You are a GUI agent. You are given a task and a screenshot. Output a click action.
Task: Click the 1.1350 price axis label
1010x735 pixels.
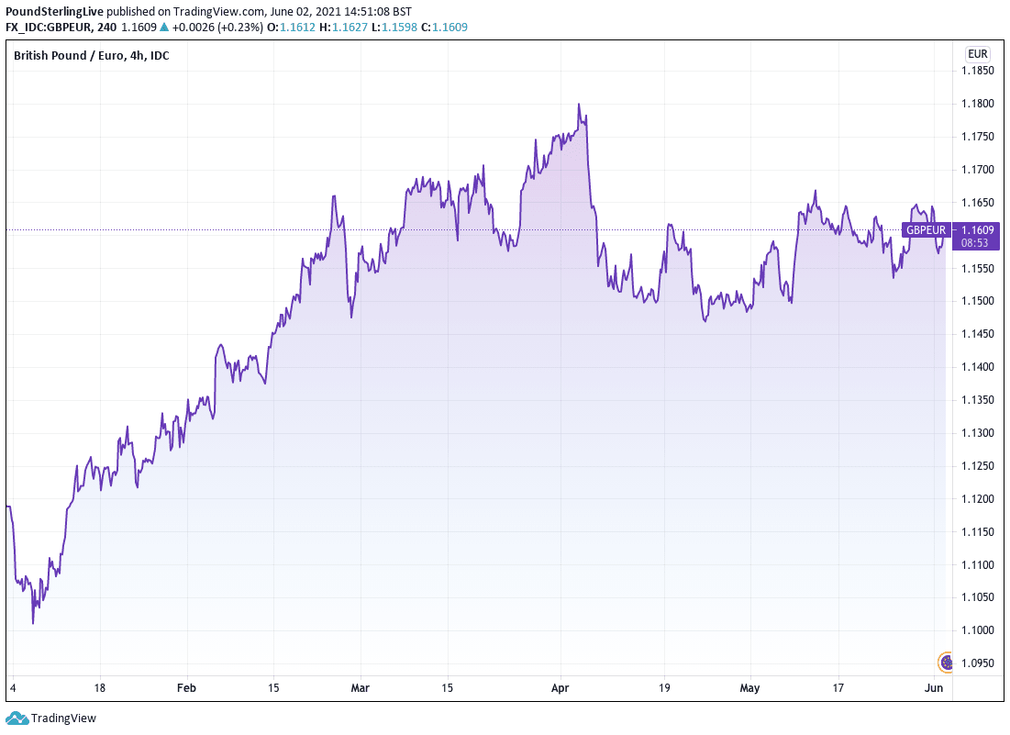click(x=977, y=400)
